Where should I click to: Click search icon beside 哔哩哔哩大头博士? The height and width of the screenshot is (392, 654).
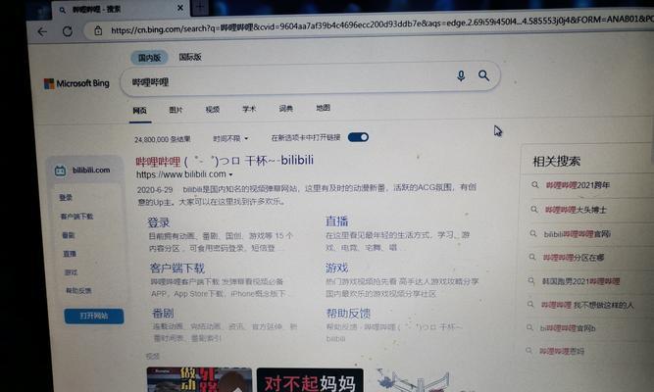click(534, 209)
